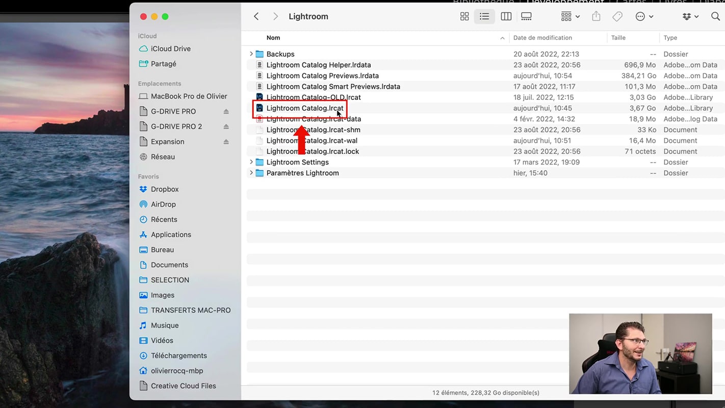Sort by the Taille column header
The image size is (725, 408).
pyautogui.click(x=618, y=38)
